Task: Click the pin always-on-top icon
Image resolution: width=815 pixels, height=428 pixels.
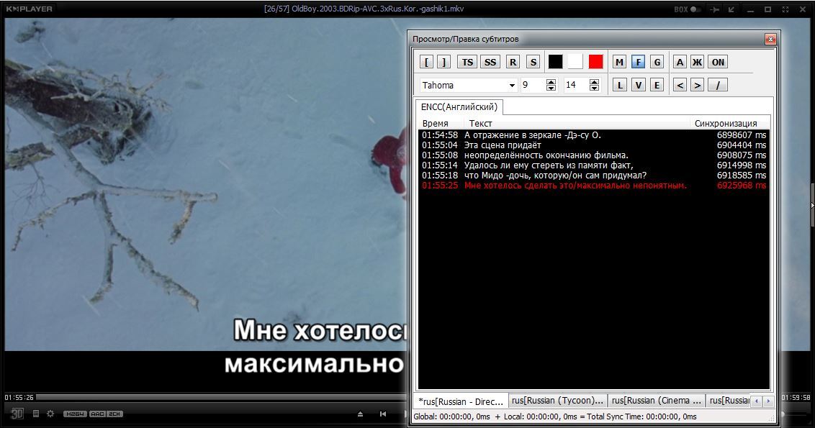Action: pos(716,9)
